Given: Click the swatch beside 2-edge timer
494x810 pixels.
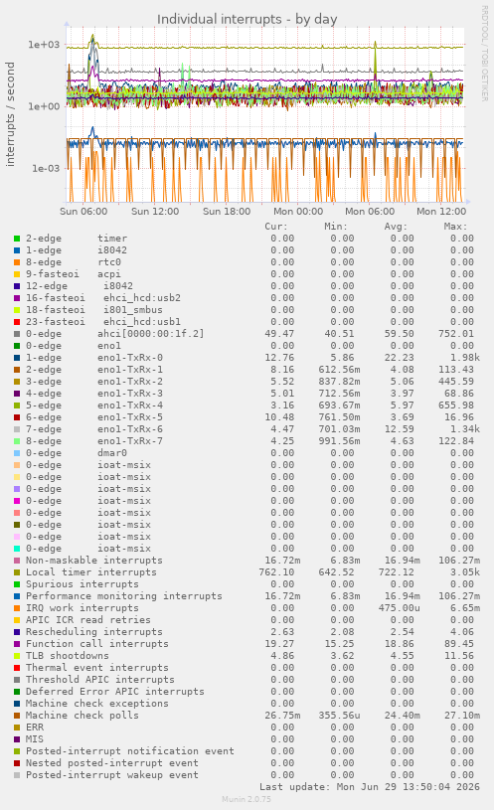Looking at the screenshot, I should [x=17, y=239].
